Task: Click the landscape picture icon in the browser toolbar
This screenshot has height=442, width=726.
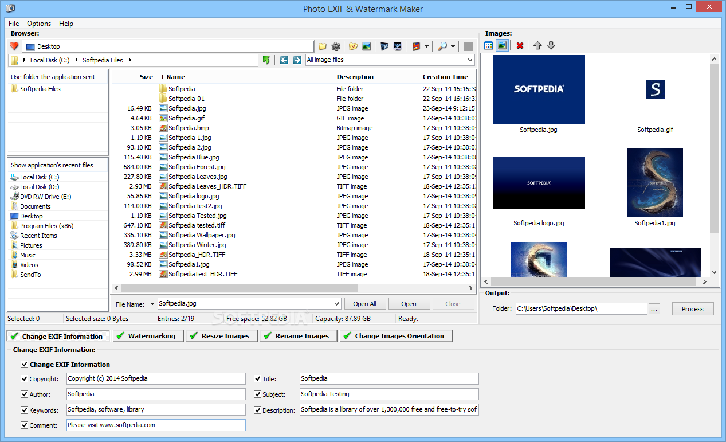Action: [367, 46]
